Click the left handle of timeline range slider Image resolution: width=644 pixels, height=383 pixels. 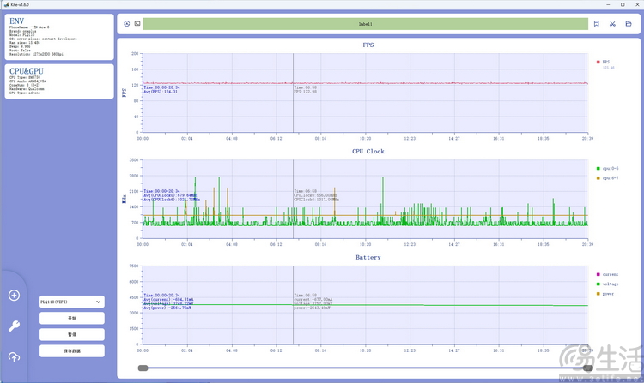[143, 368]
